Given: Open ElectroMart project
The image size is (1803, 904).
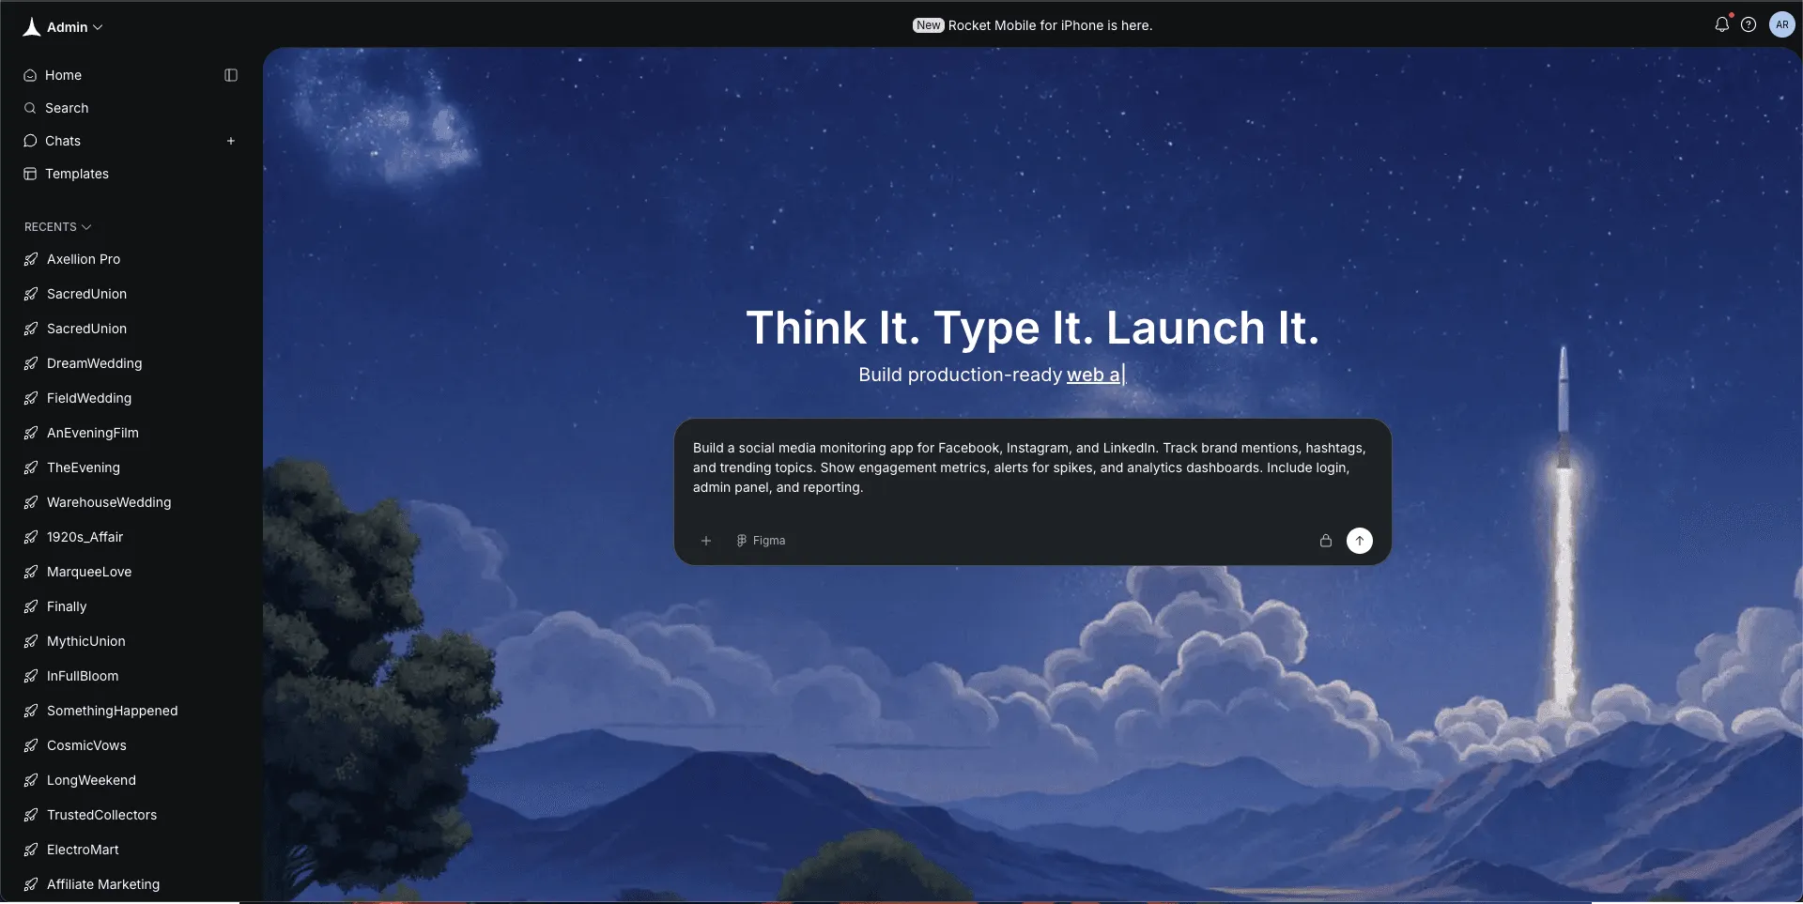Looking at the screenshot, I should point(83,850).
